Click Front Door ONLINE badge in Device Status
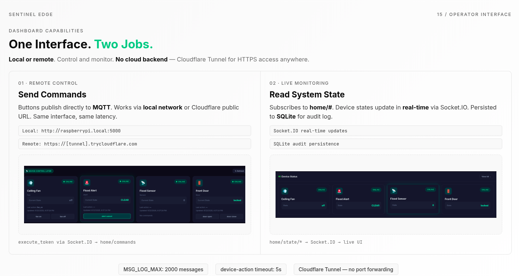519x276 pixels. tap(485, 190)
